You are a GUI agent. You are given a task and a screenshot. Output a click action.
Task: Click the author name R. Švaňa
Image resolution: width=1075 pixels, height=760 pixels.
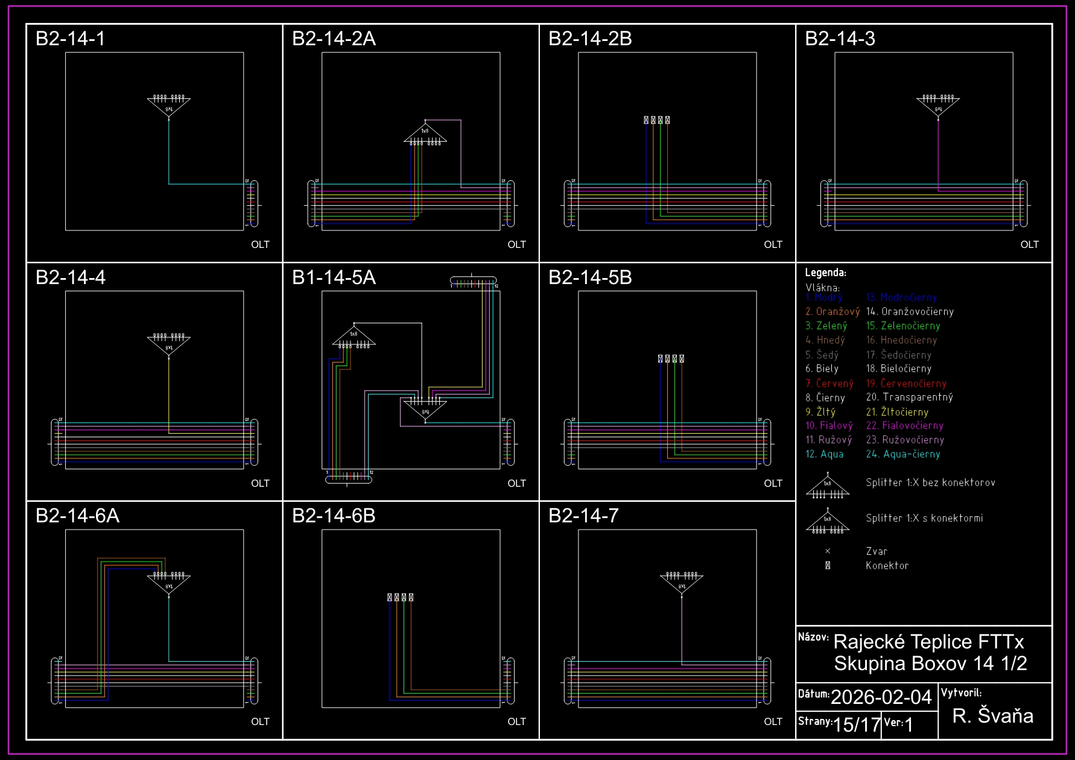(993, 716)
